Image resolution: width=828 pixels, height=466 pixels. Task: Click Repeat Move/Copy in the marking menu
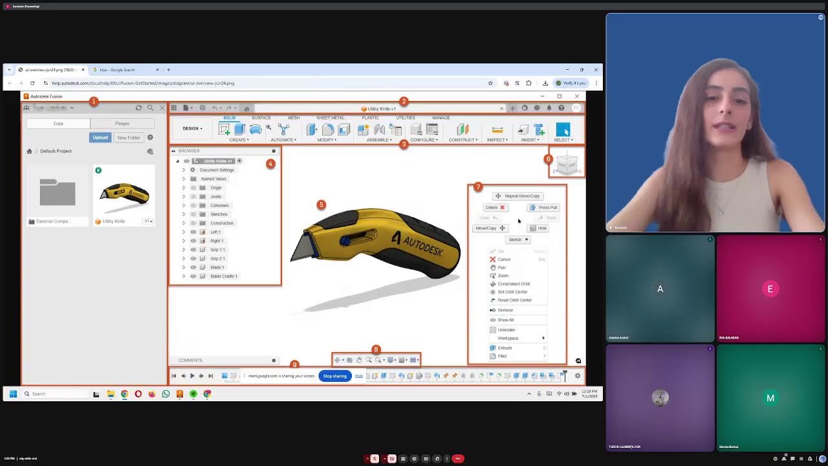pos(517,196)
